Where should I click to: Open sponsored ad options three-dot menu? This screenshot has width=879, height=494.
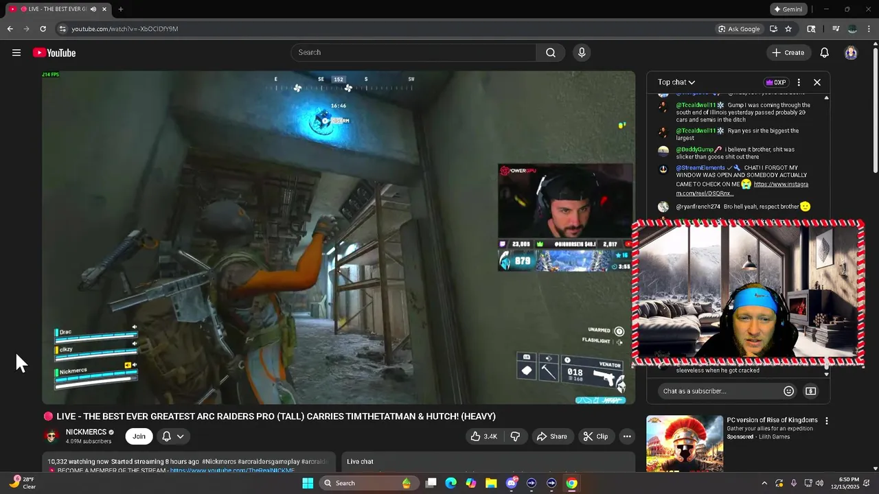pos(827,421)
